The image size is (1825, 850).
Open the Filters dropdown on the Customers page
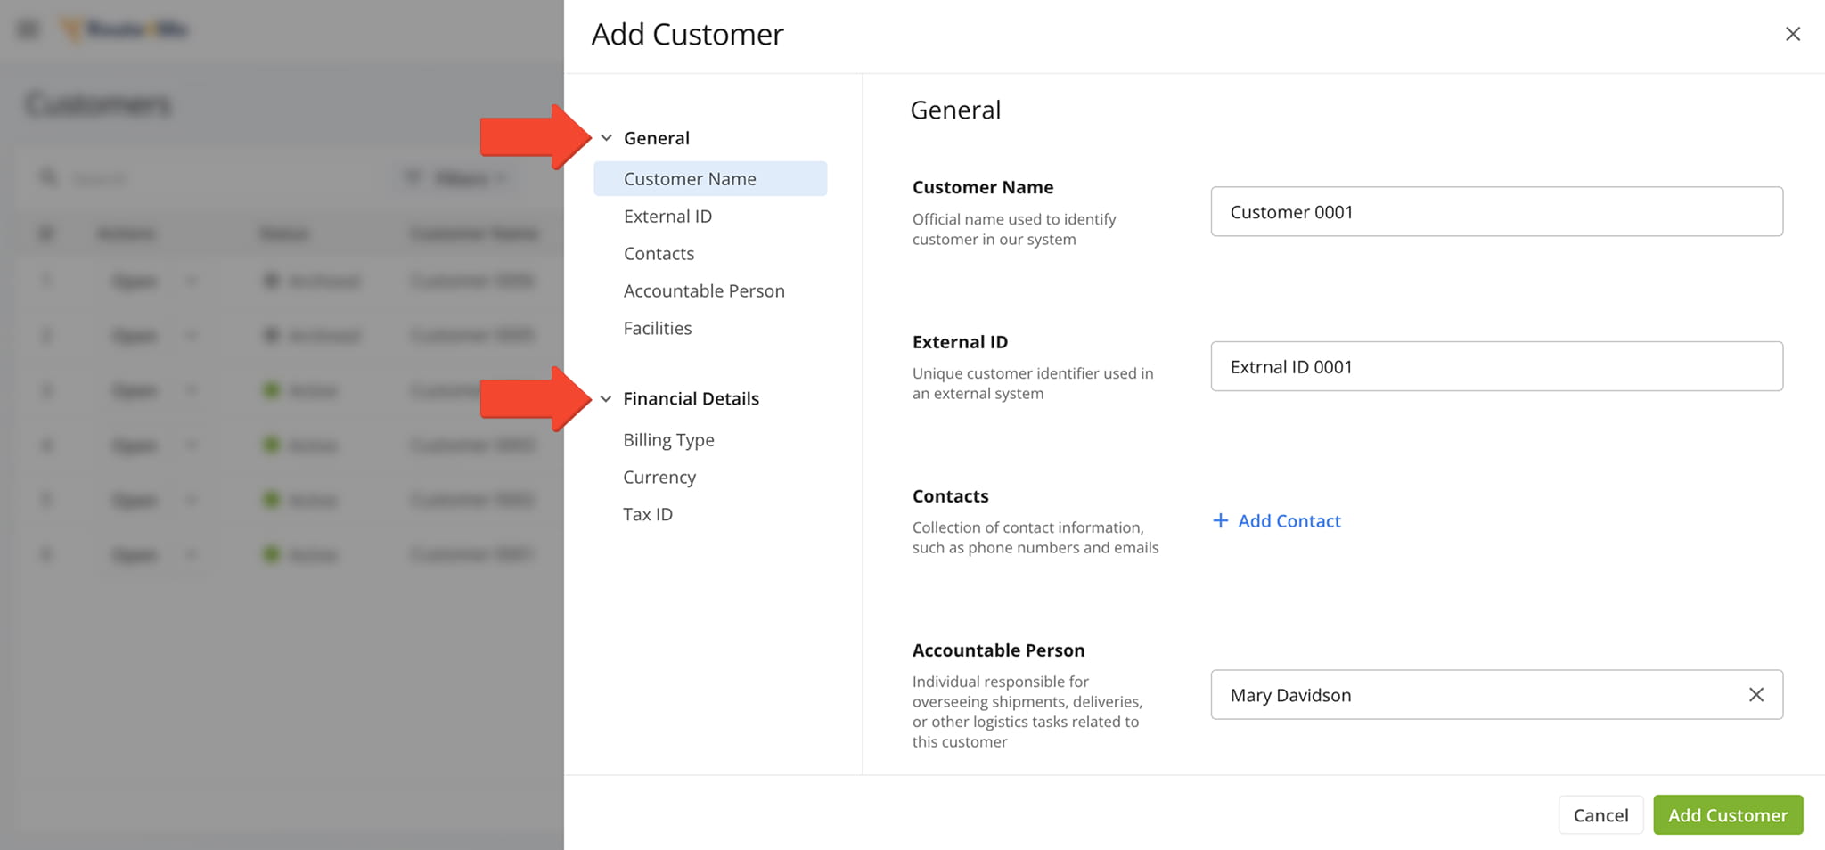[x=456, y=177]
